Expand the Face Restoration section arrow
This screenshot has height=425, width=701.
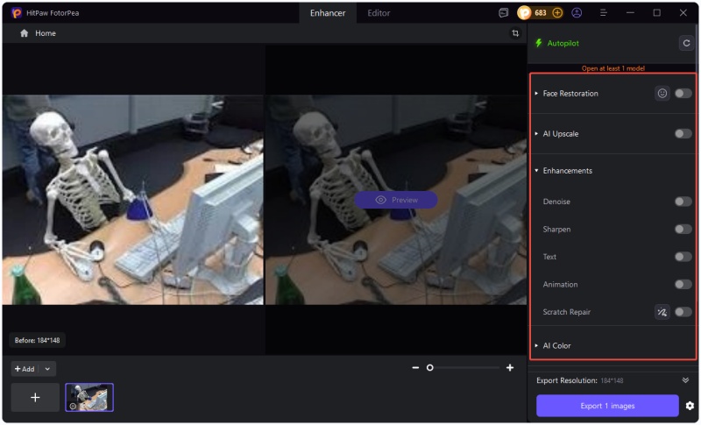point(536,94)
